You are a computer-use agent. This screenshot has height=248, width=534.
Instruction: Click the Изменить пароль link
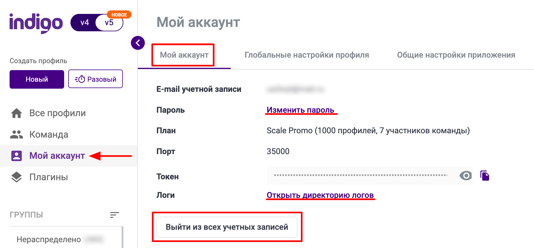(x=300, y=110)
